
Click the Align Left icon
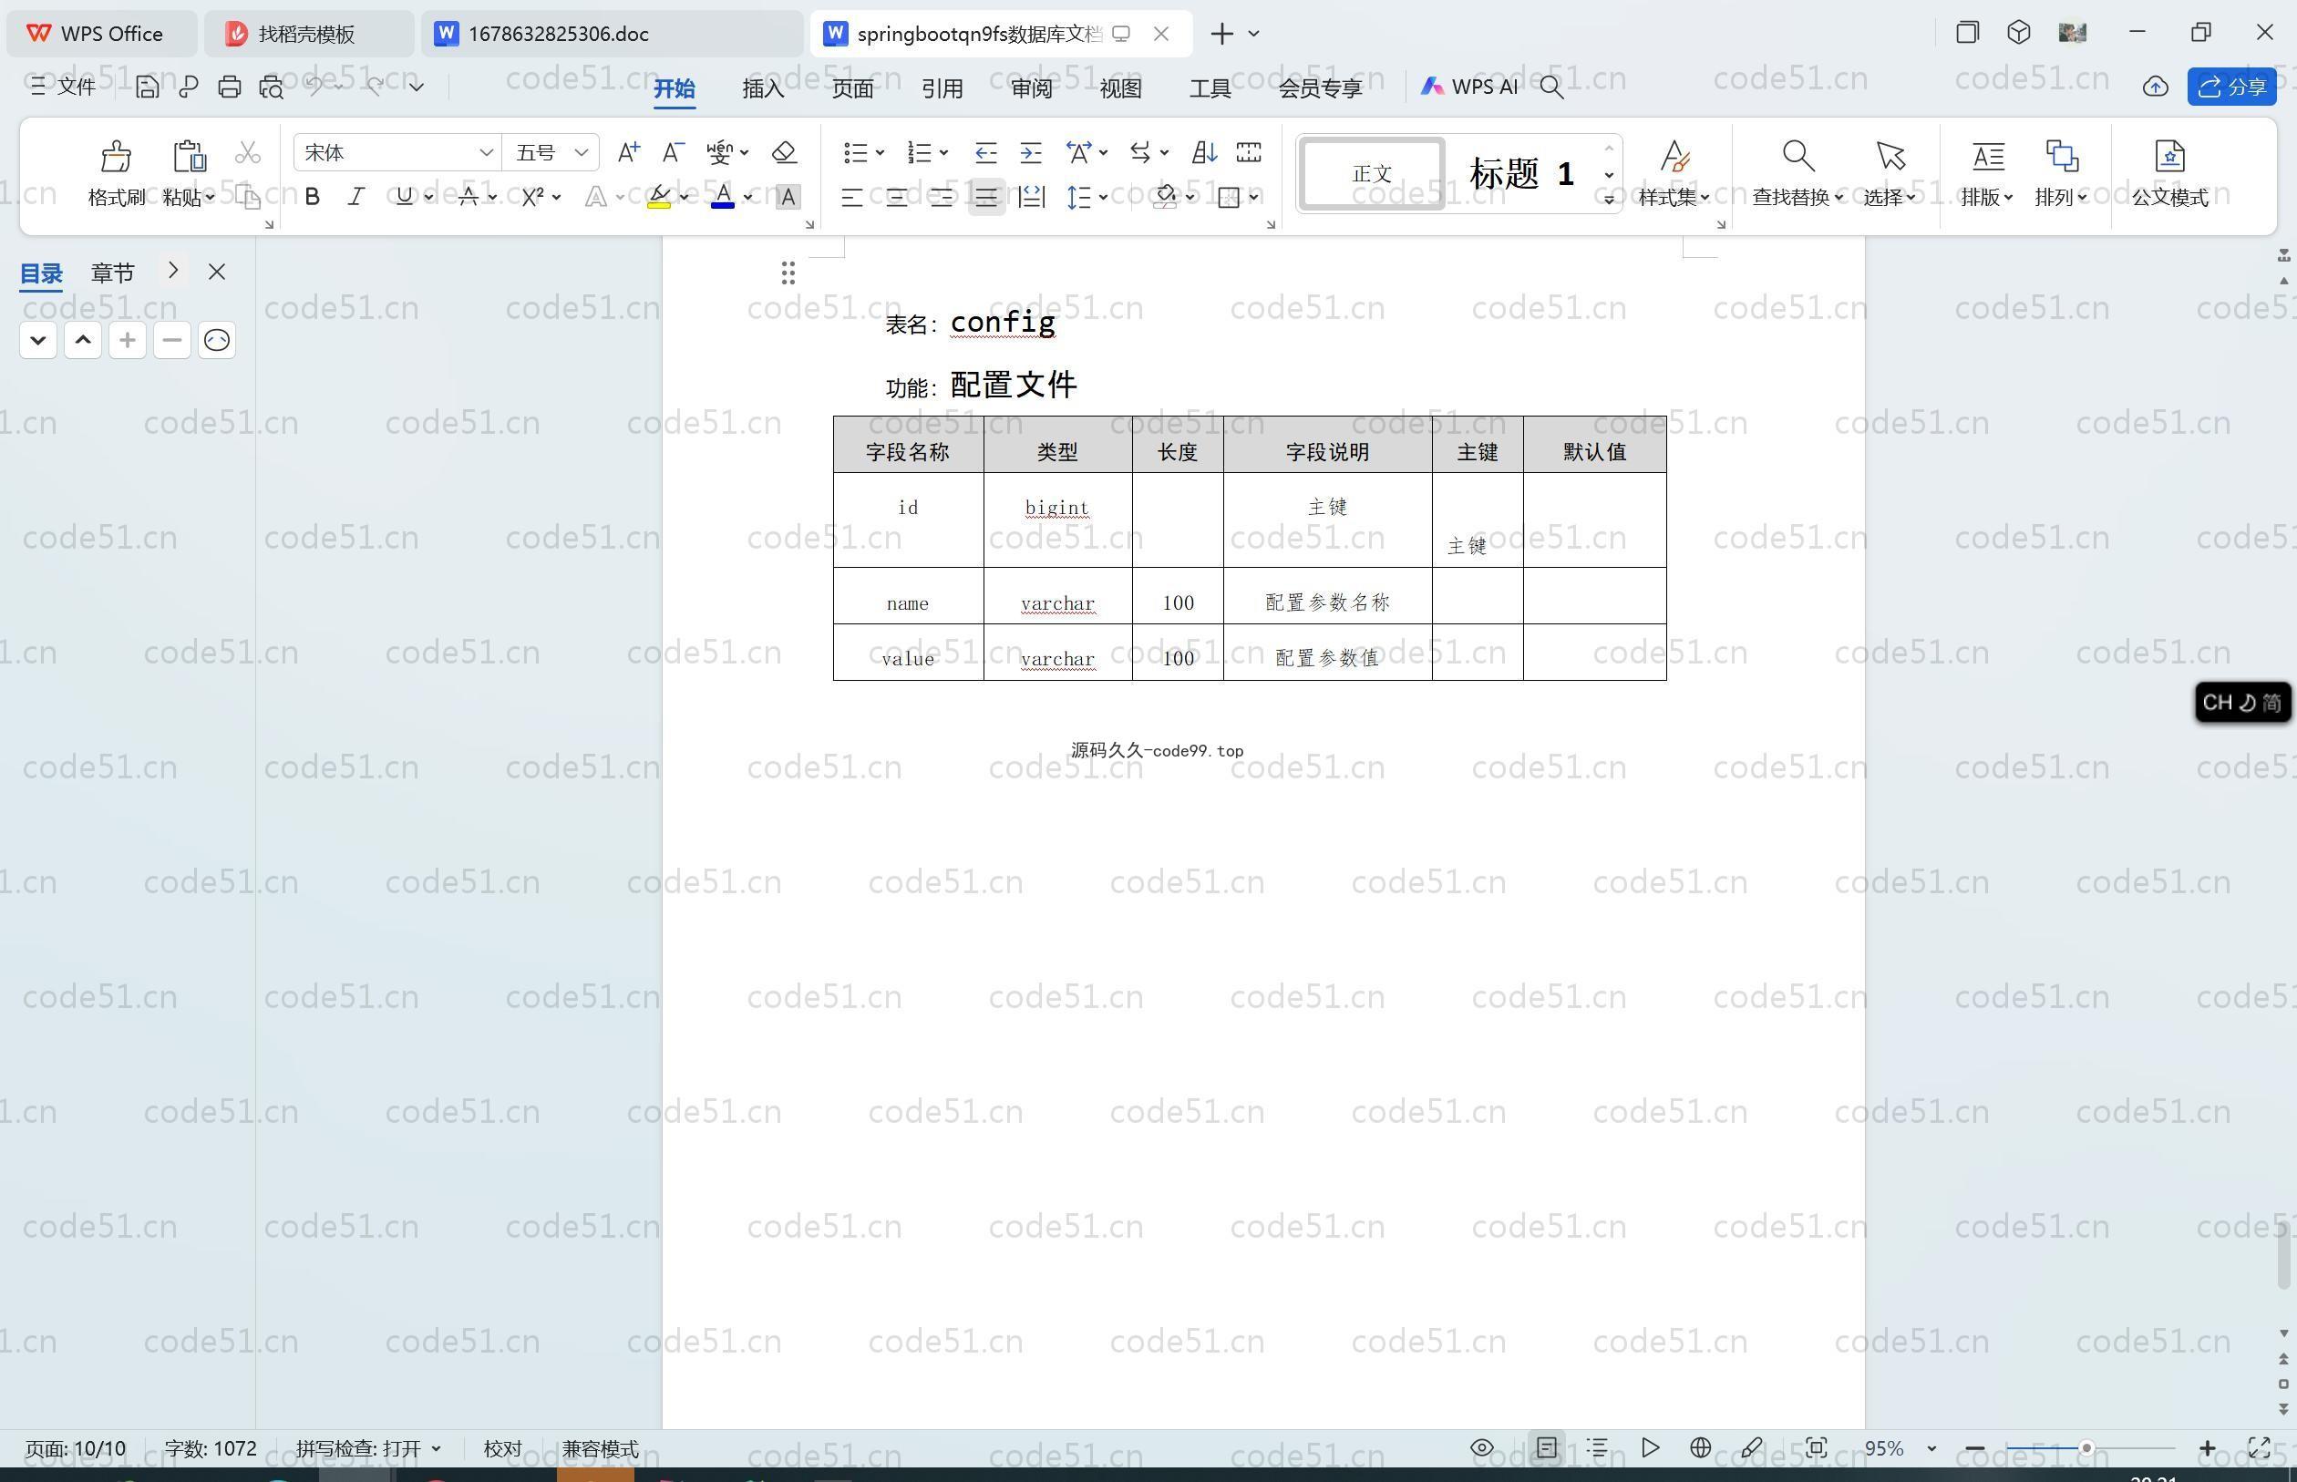point(851,197)
